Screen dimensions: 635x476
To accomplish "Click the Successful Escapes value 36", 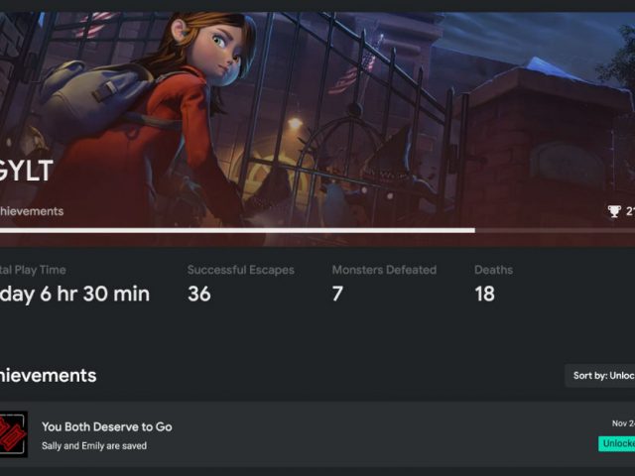I will click(198, 294).
